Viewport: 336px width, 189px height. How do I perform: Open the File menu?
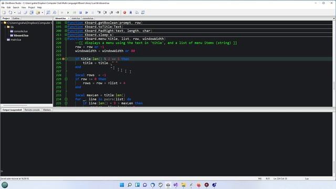pyautogui.click(x=3, y=7)
